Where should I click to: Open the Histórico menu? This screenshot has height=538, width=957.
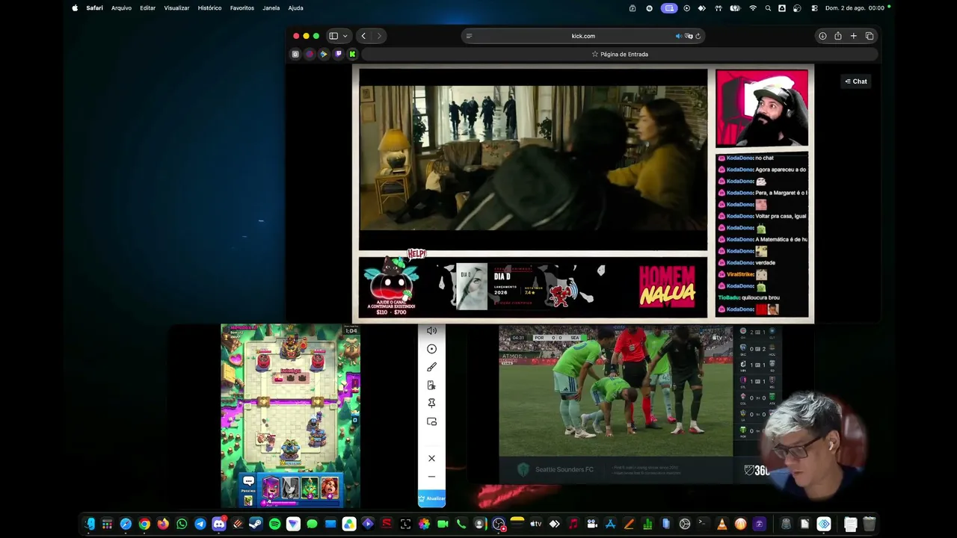click(x=209, y=8)
